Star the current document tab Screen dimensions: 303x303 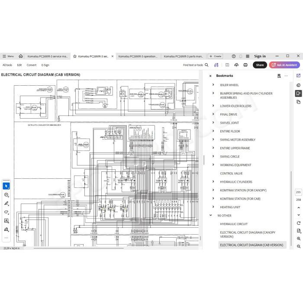point(75,56)
